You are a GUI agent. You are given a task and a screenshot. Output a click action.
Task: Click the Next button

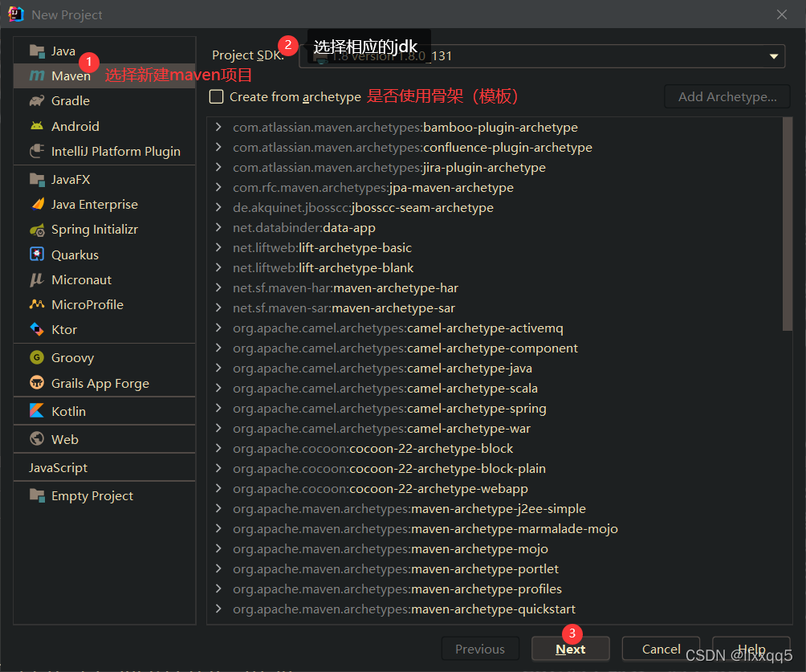(571, 649)
